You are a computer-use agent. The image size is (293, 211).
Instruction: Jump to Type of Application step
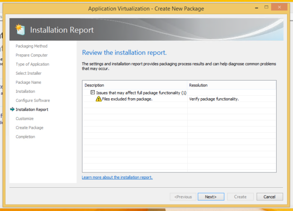click(32, 64)
